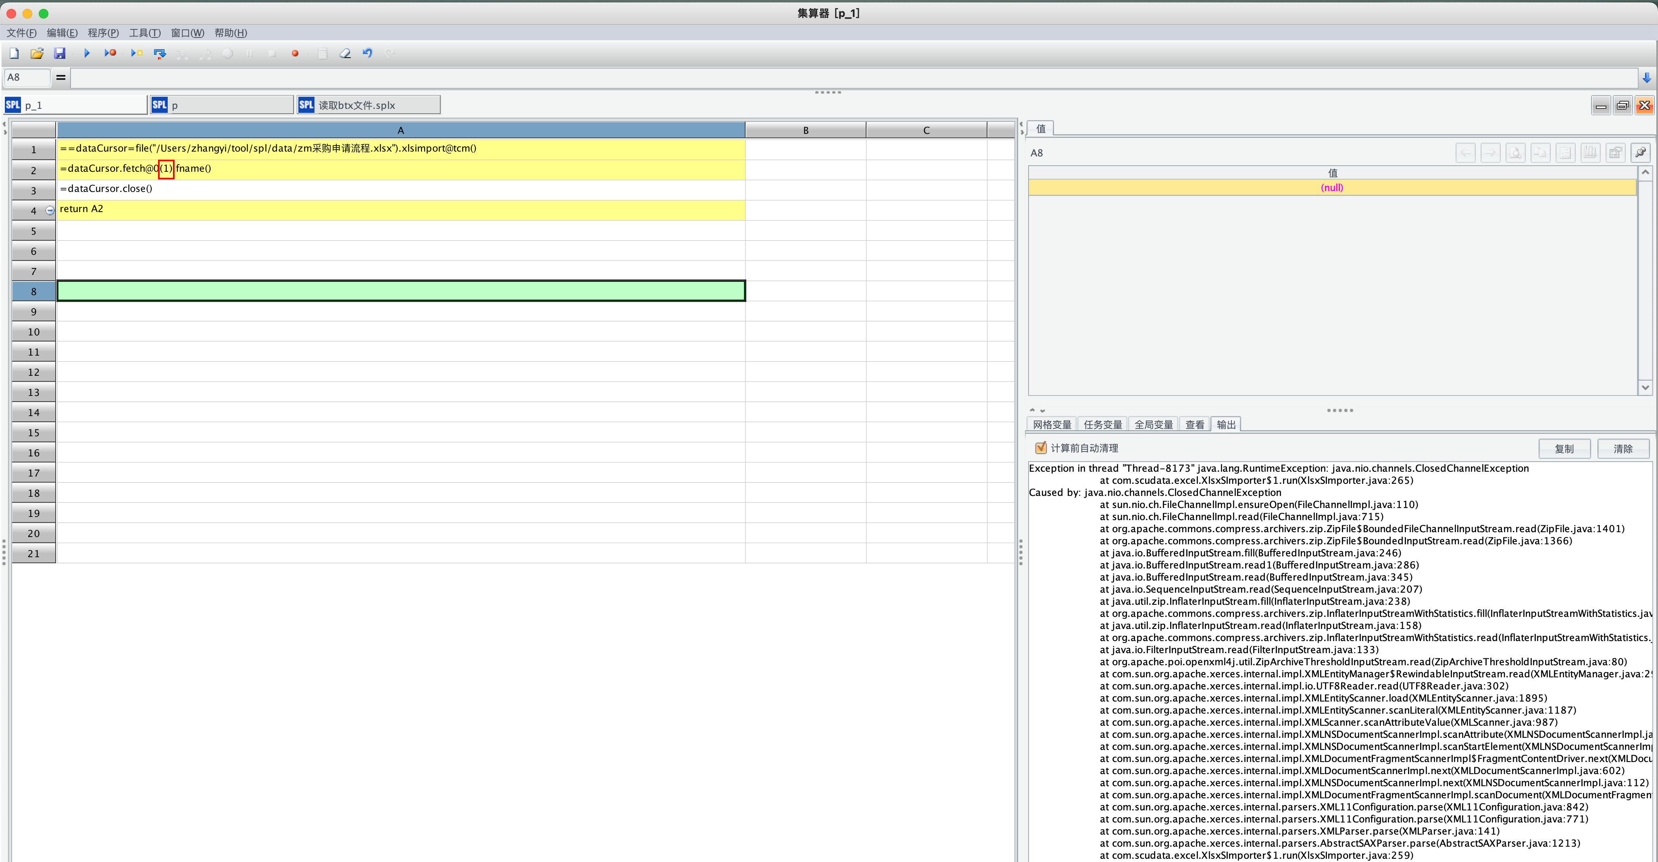Open the 程序(P) menu

103,33
